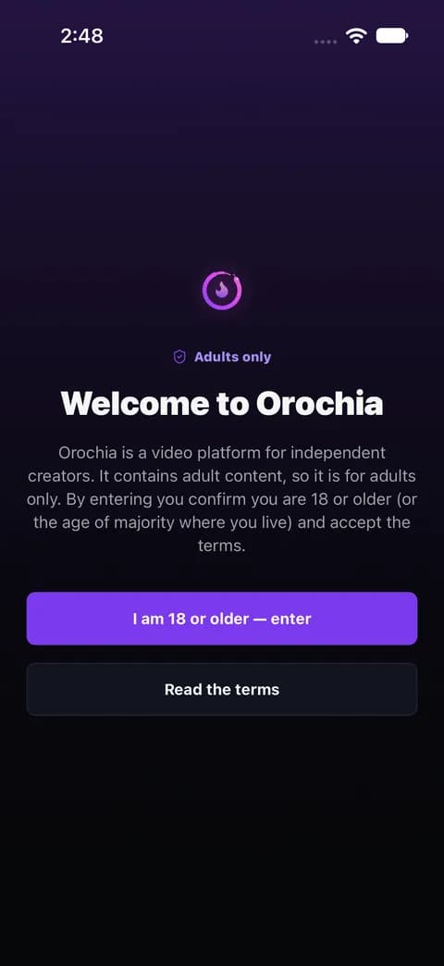Open Read the terms
Screen dimensions: 444x966
click(222, 689)
